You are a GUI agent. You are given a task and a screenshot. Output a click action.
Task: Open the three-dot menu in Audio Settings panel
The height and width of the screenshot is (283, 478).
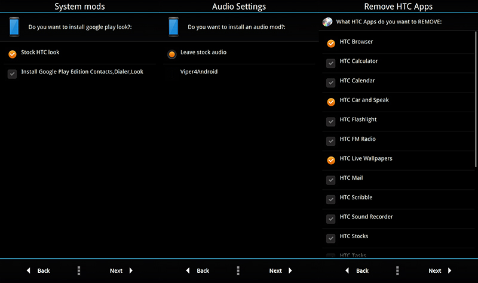coord(238,270)
